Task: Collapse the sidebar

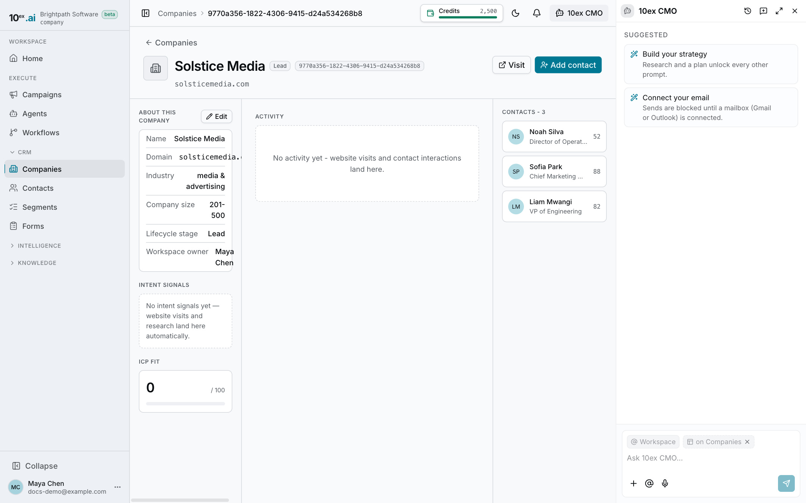Action: coord(35,466)
